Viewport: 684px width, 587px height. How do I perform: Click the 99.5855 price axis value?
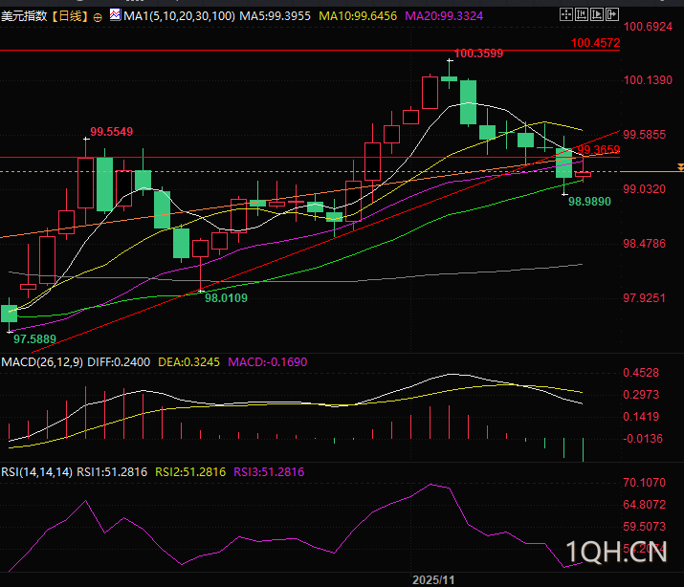click(x=645, y=135)
